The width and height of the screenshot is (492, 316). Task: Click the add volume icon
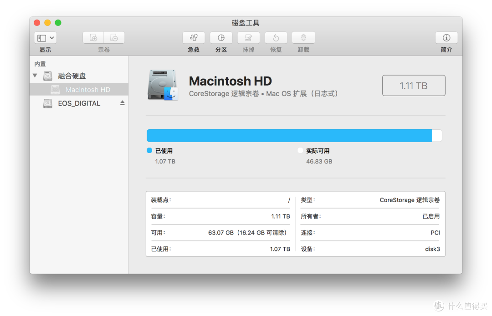(93, 38)
